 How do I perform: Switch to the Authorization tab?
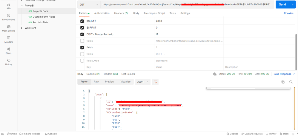point(102,13)
